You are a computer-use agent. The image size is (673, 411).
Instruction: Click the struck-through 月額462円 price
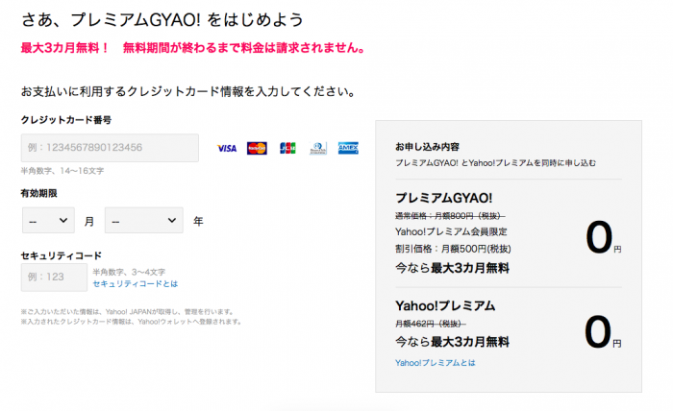[x=431, y=324]
